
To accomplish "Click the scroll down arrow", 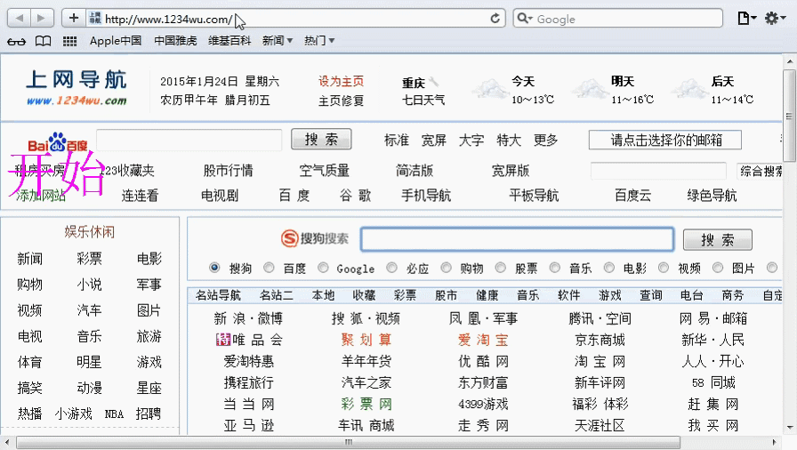I will click(790, 428).
